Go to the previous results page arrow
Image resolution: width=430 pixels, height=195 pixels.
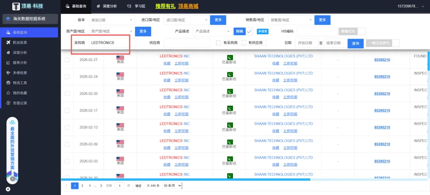pyautogui.click(x=66, y=186)
